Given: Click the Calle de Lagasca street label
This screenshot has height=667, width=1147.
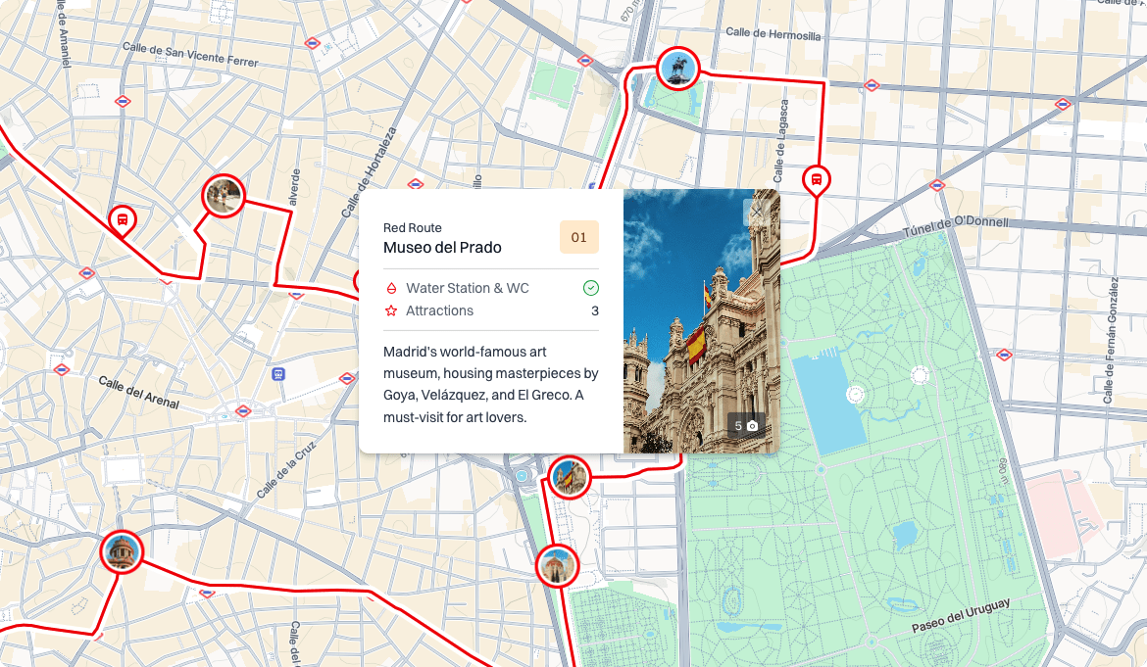Looking at the screenshot, I should click(780, 141).
